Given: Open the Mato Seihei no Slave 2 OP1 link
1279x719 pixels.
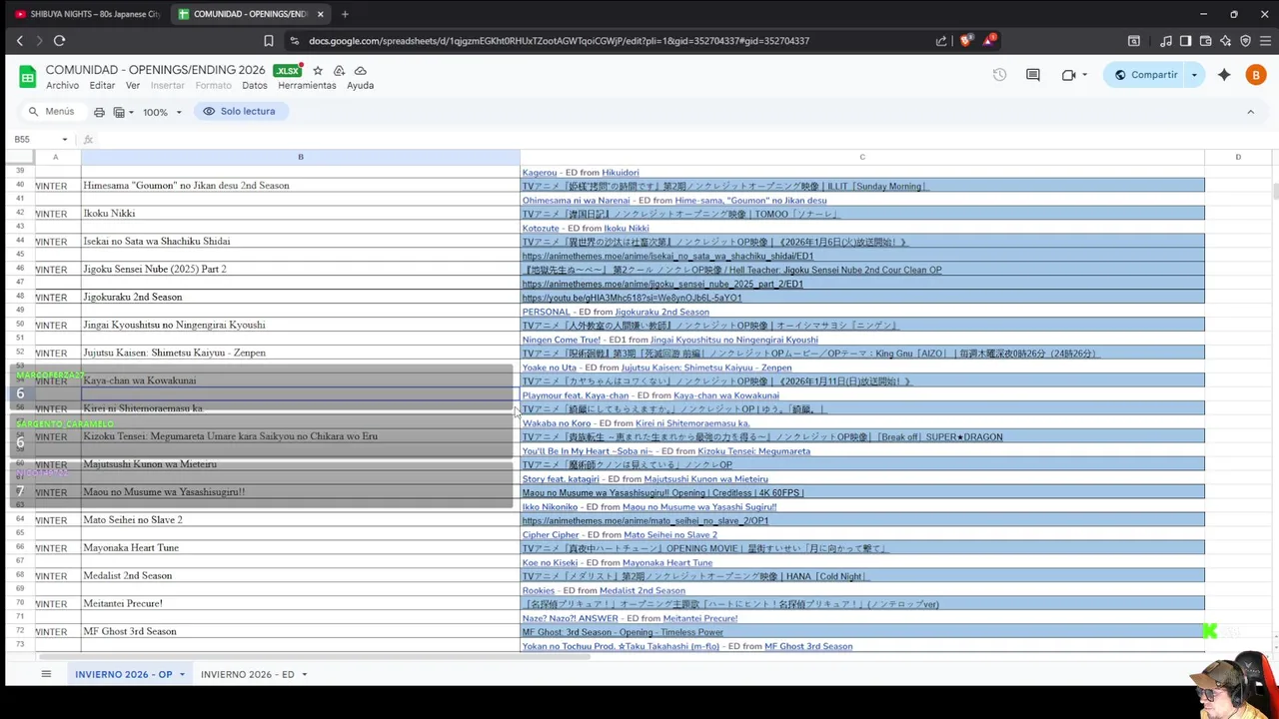Looking at the screenshot, I should [x=645, y=521].
